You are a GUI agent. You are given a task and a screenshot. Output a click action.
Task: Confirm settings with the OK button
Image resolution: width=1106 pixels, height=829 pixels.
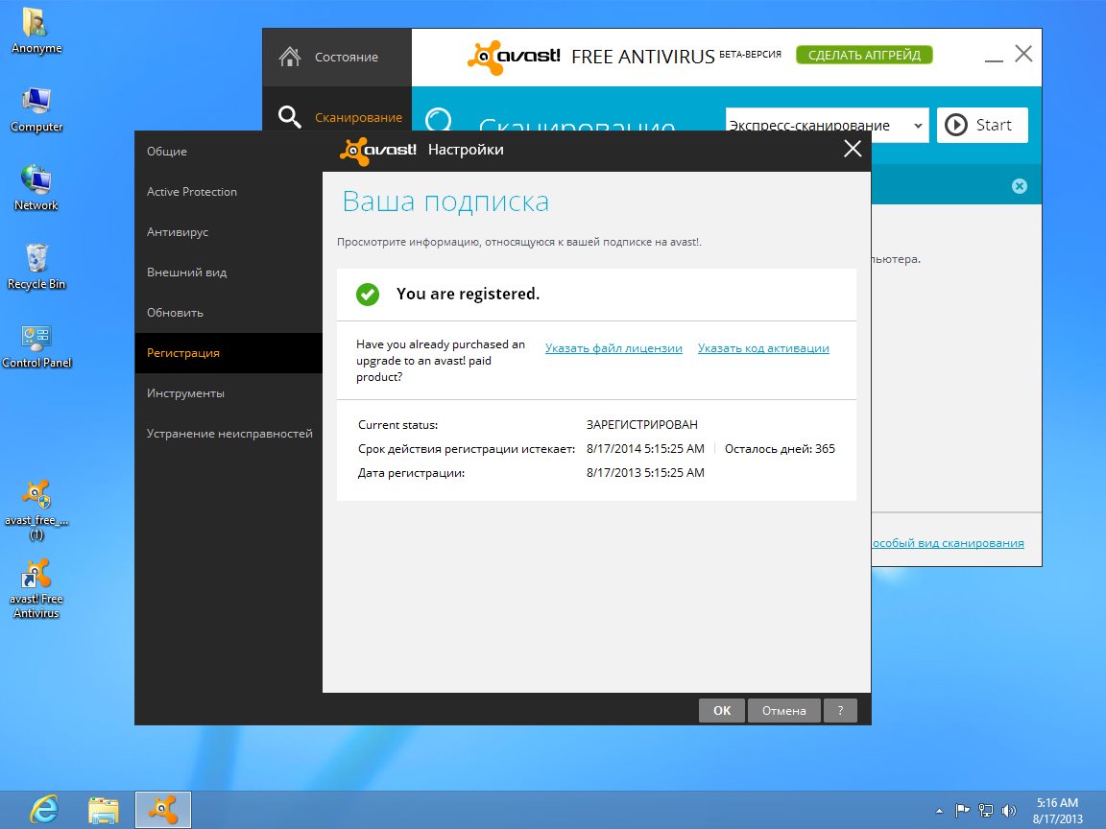click(722, 711)
